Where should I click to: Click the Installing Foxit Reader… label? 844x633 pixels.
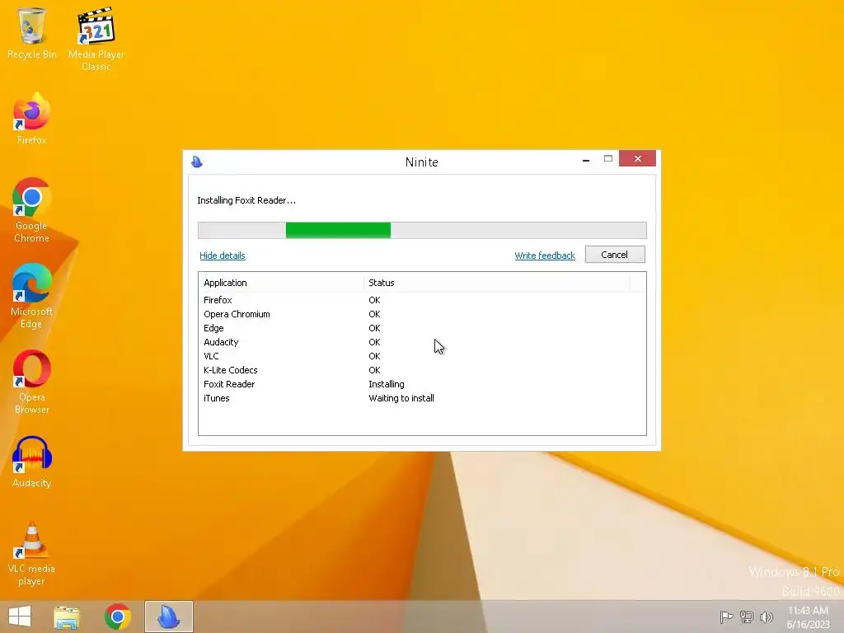tap(246, 200)
